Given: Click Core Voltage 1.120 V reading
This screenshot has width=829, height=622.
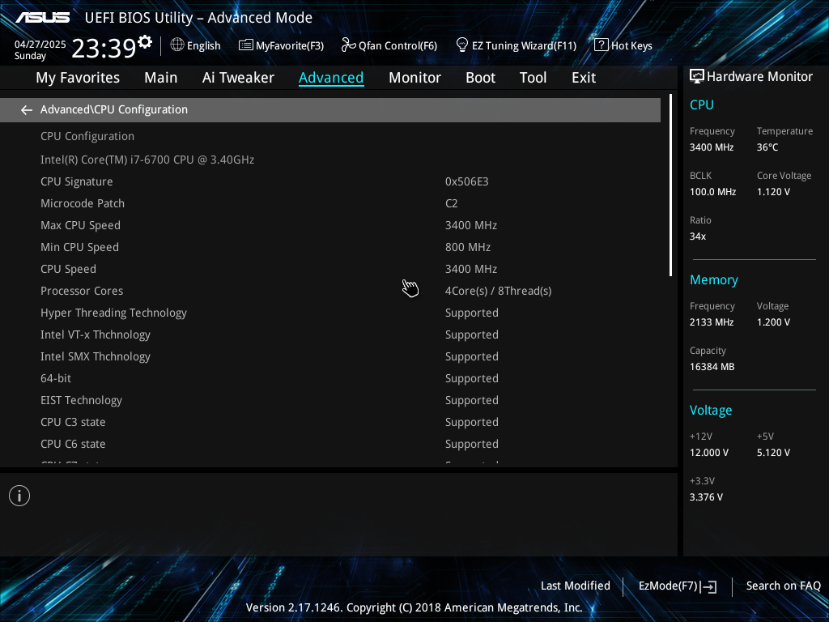Looking at the screenshot, I should click(x=773, y=191).
